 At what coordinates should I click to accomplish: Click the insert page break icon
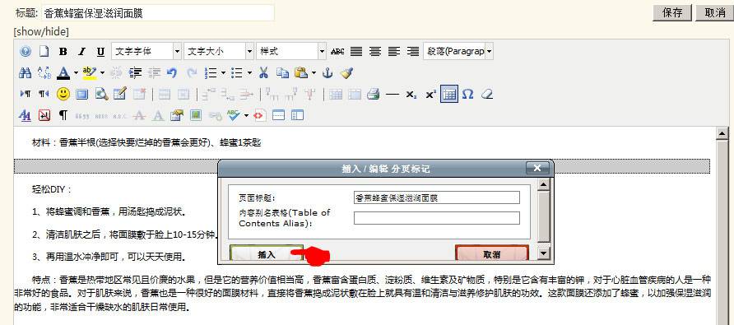click(278, 115)
